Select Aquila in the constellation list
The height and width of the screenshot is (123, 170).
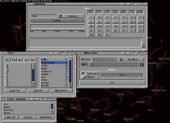pos(54,74)
